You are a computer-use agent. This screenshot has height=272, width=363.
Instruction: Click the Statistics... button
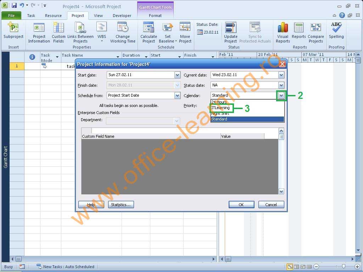pyautogui.click(x=121, y=205)
